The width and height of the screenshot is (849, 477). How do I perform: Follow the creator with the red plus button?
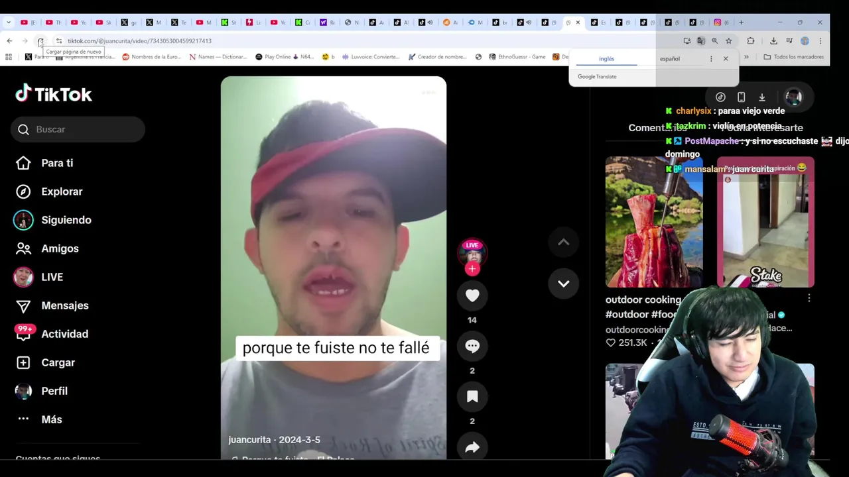point(472,268)
